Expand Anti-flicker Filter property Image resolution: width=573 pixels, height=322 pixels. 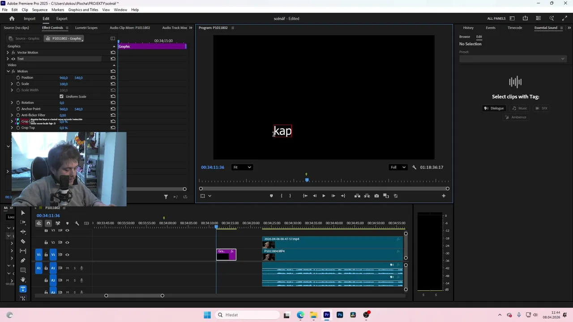pyautogui.click(x=12, y=115)
